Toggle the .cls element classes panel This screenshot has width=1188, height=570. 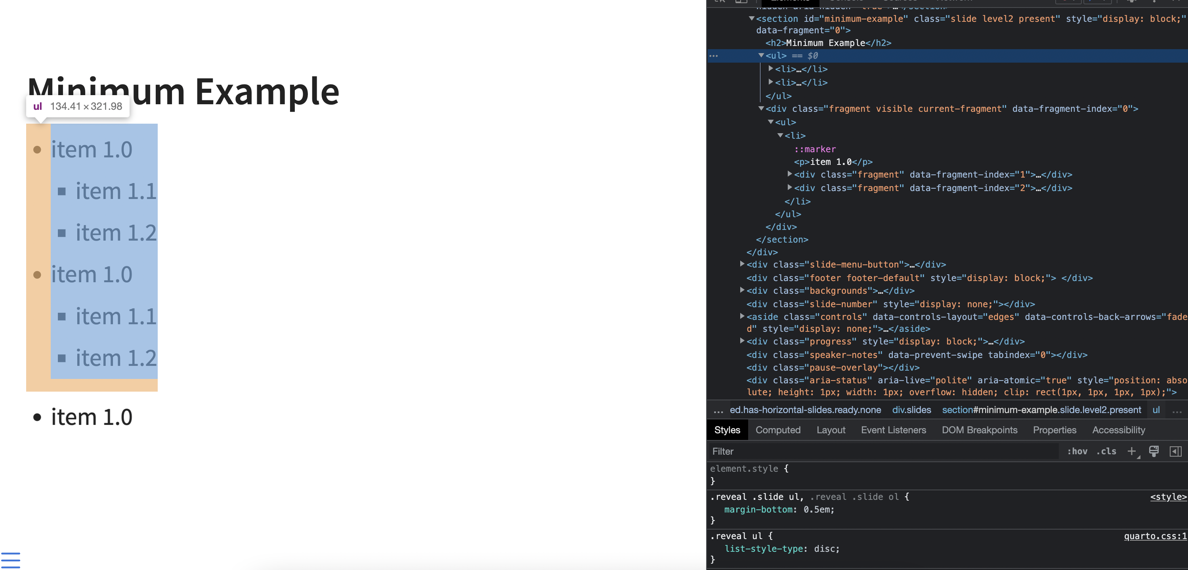point(1106,451)
